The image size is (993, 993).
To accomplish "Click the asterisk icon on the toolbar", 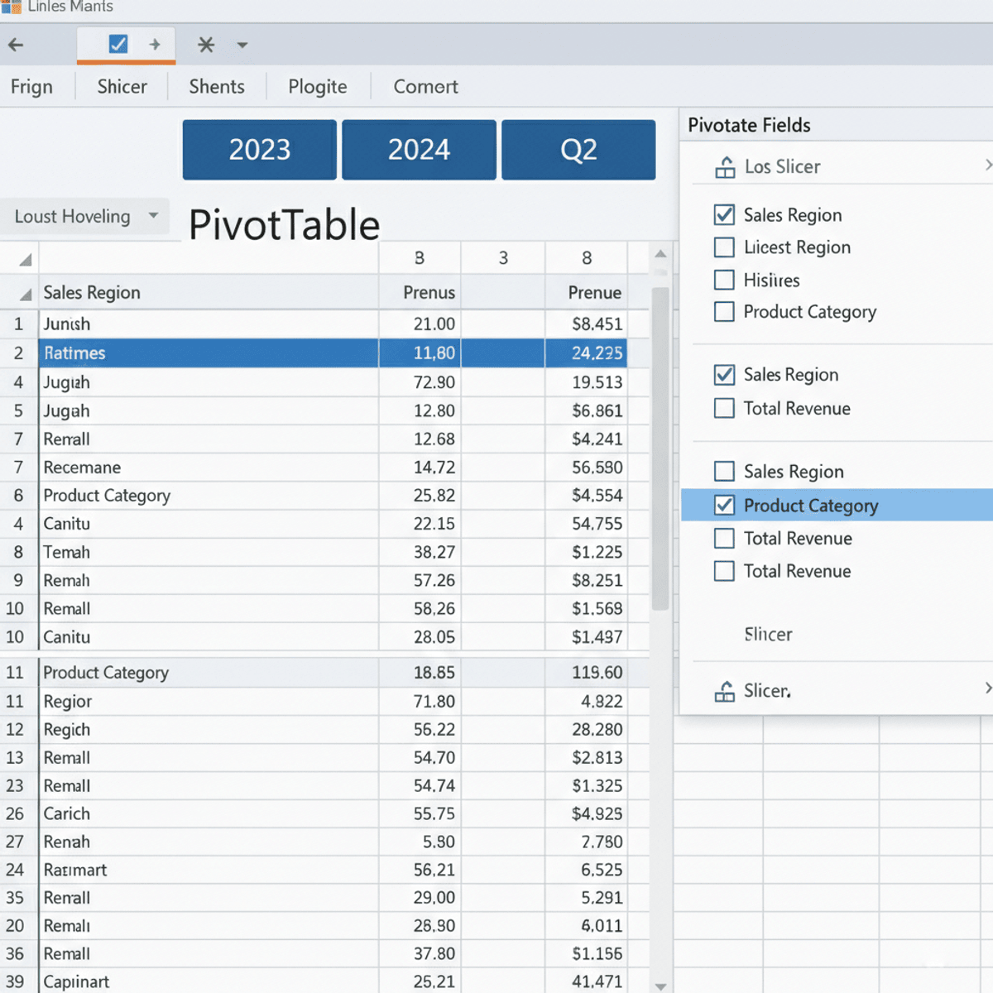I will 205,45.
